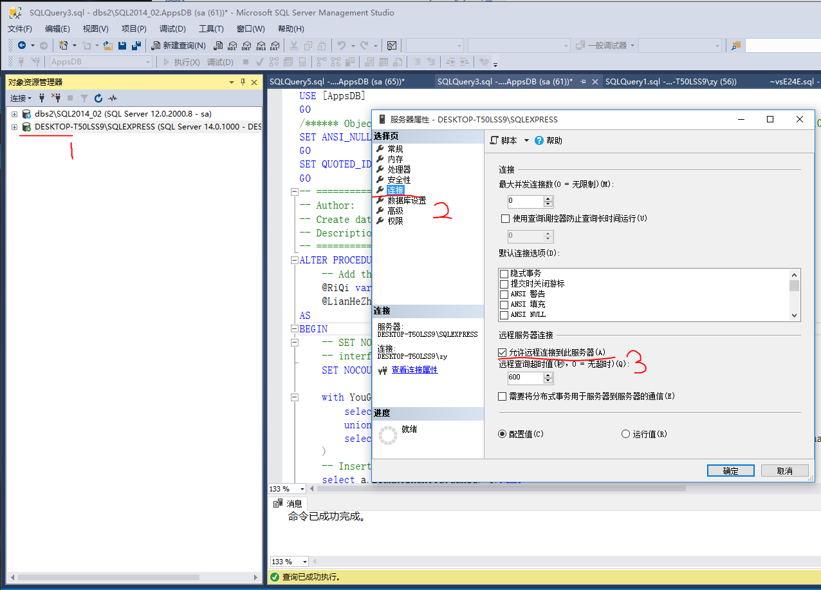Click the 脚本 script button in dialog

point(504,140)
